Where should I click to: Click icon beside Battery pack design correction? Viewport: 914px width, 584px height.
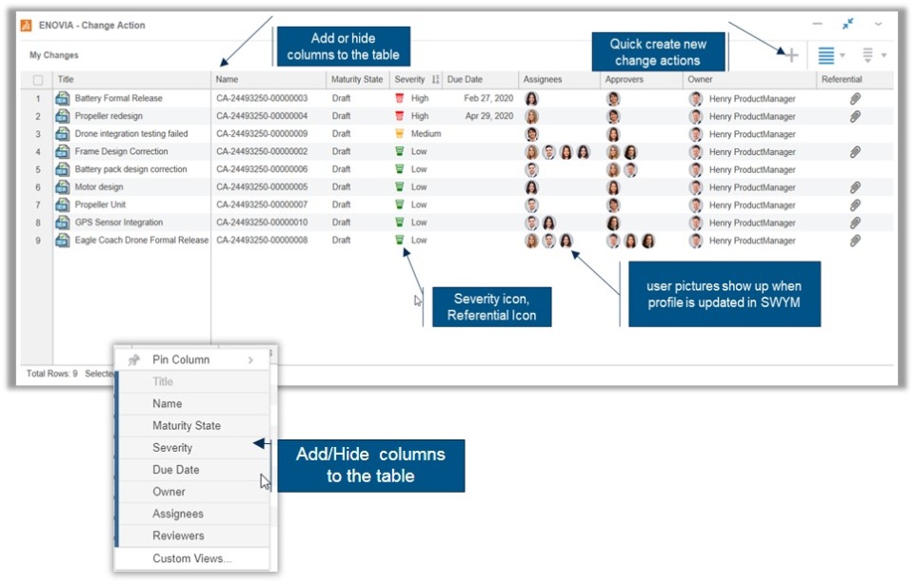pos(63,169)
